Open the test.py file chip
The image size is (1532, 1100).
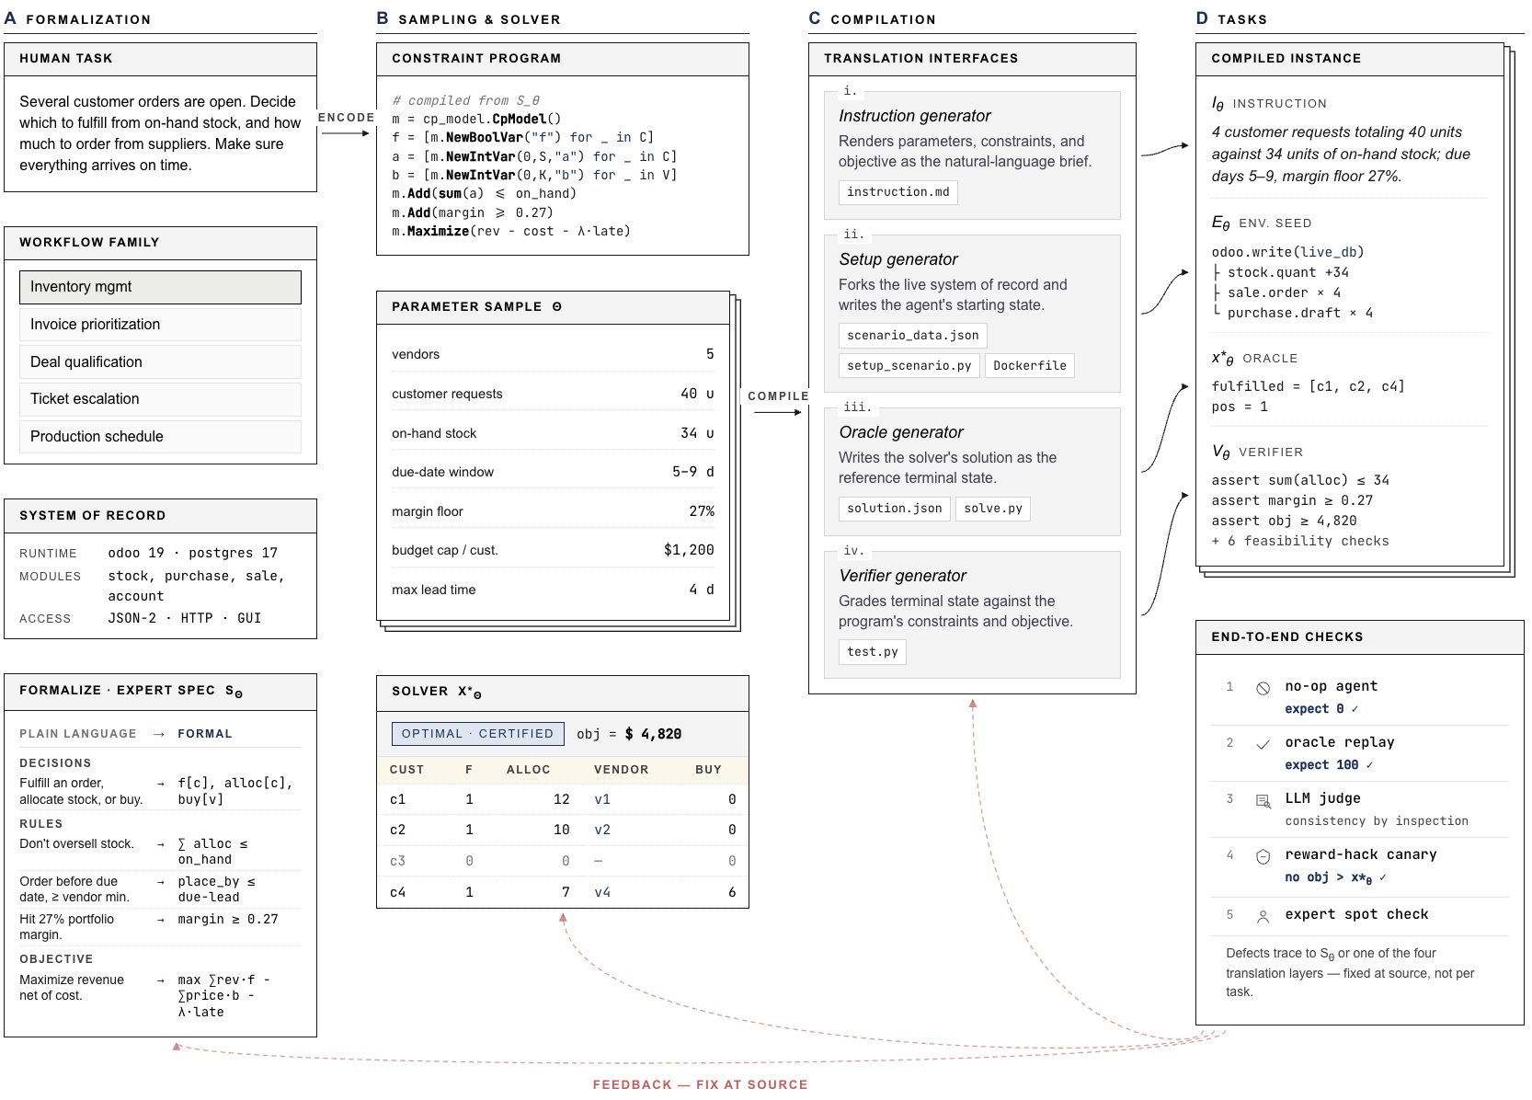click(873, 652)
